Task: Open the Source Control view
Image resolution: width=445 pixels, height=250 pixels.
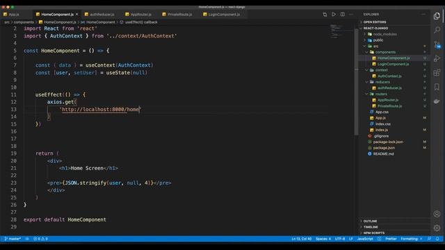Action: [x=437, y=44]
